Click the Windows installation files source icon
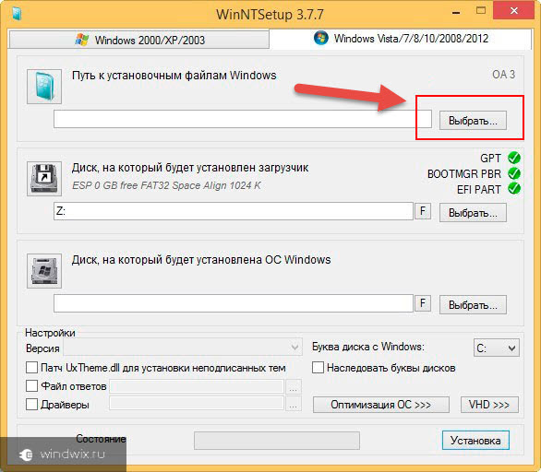Image resolution: width=541 pixels, height=472 pixels. tap(44, 87)
